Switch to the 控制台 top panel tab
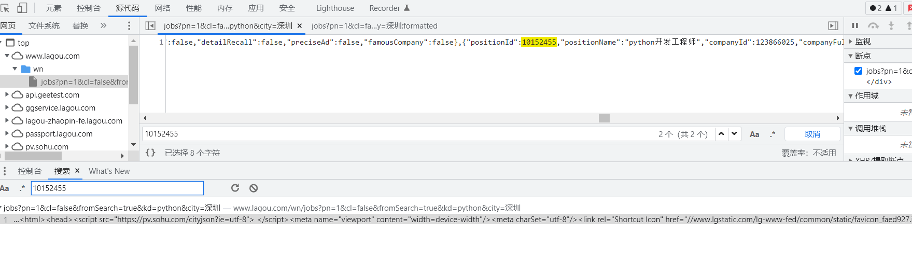This screenshot has height=273, width=912. coord(89,8)
